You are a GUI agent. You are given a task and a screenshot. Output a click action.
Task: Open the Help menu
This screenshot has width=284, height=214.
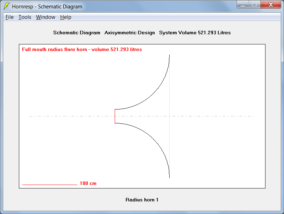click(x=65, y=17)
